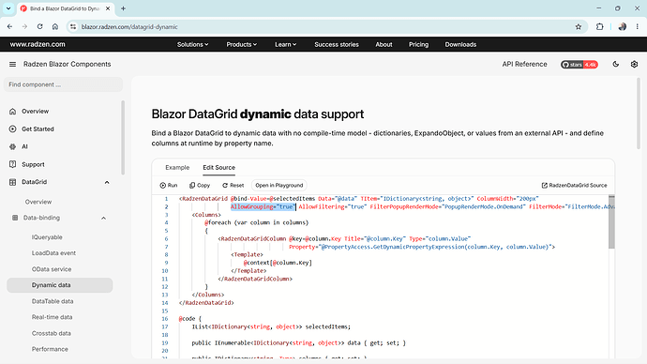The width and height of the screenshot is (647, 364).
Task: Click the code editor vertical scrollbar
Action: coord(611,222)
